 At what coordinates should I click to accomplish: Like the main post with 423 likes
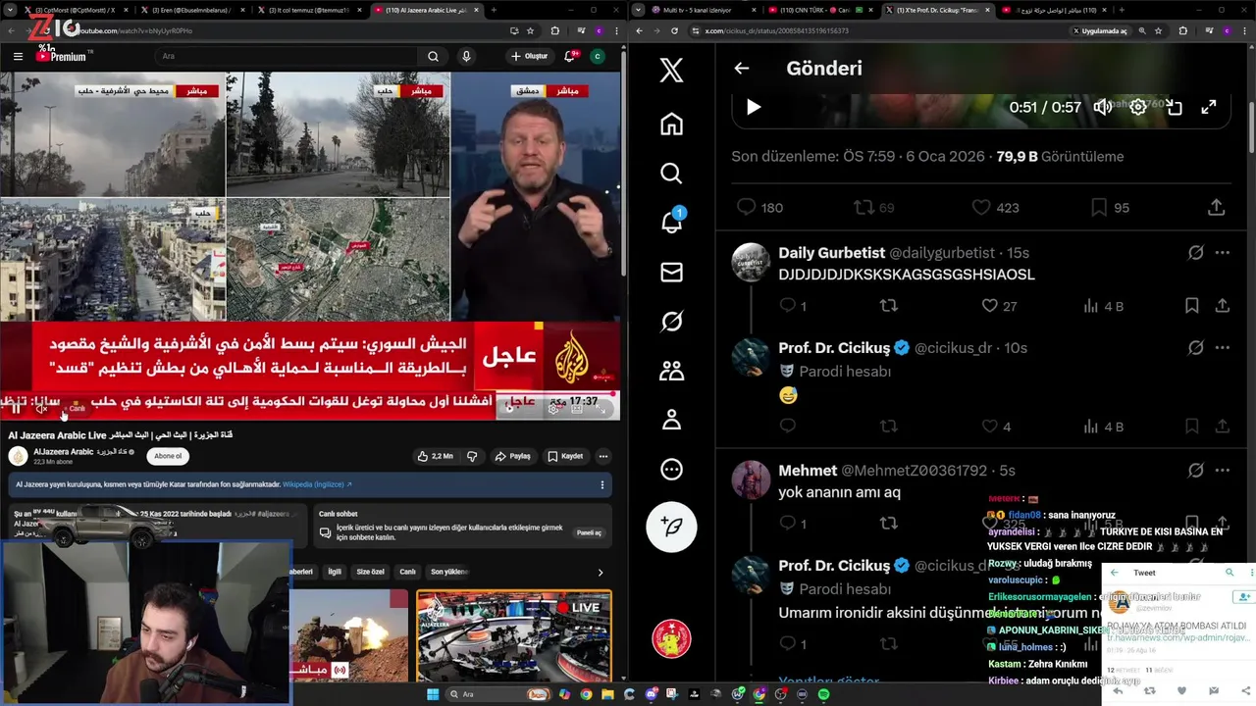point(995,207)
